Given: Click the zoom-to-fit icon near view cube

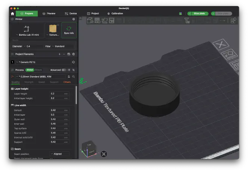Looking at the screenshot, I should [104, 154].
